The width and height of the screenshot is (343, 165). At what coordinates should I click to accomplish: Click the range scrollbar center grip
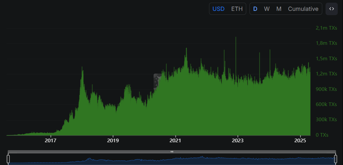[172, 151]
